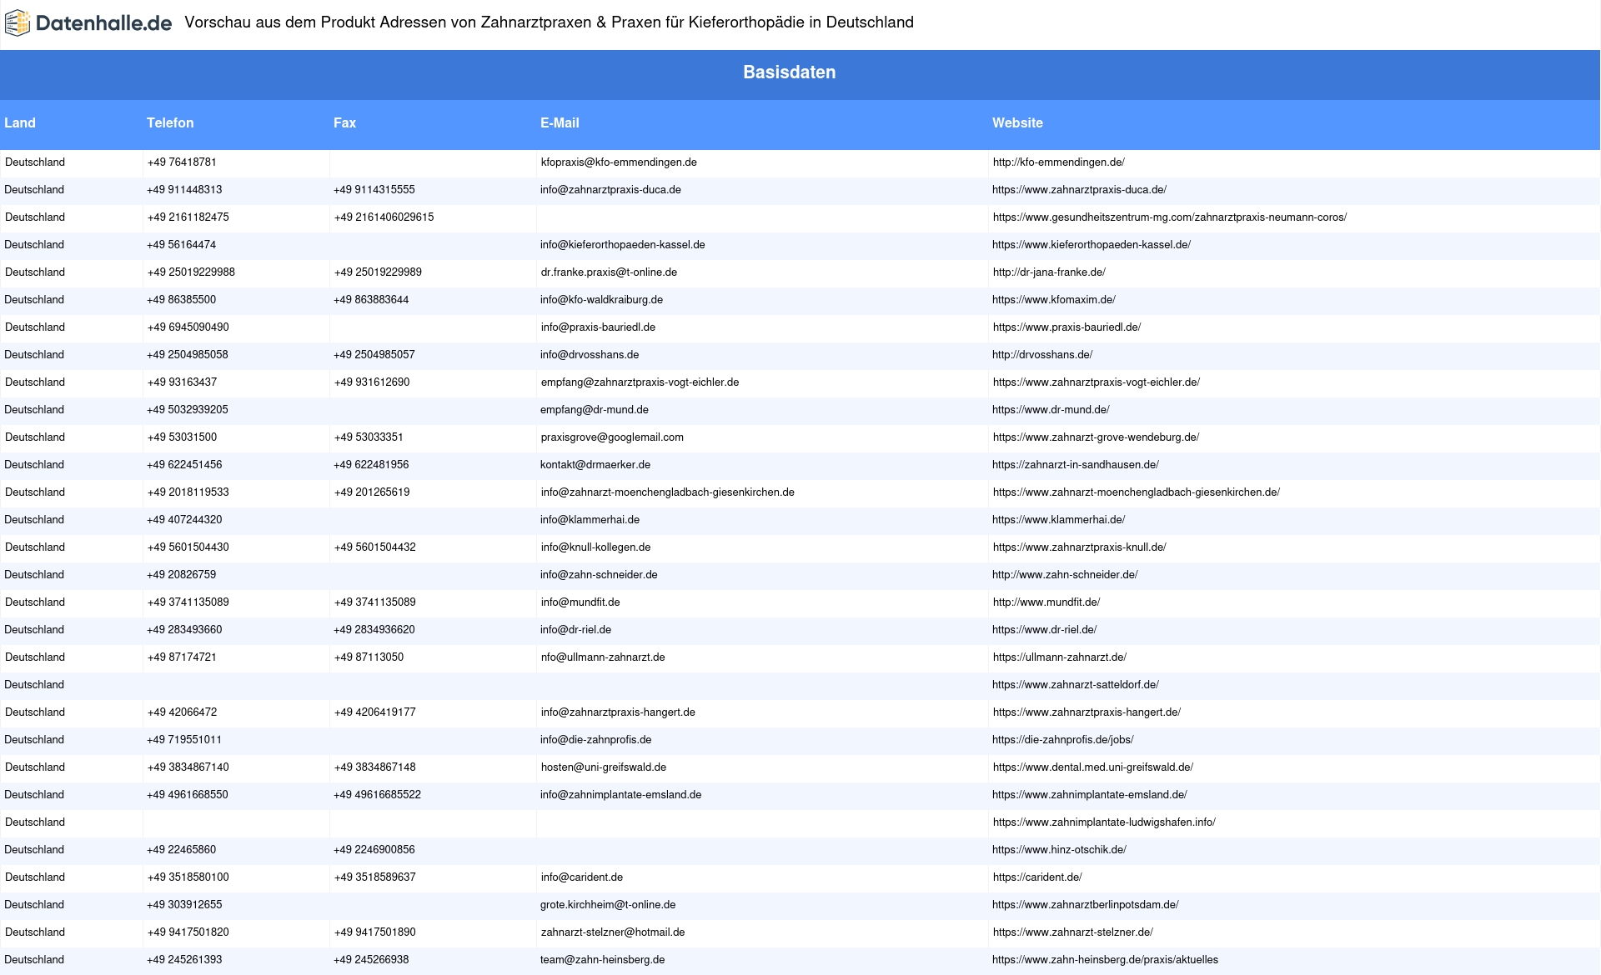Click the Telefon column header
1601x975 pixels.
[170, 122]
